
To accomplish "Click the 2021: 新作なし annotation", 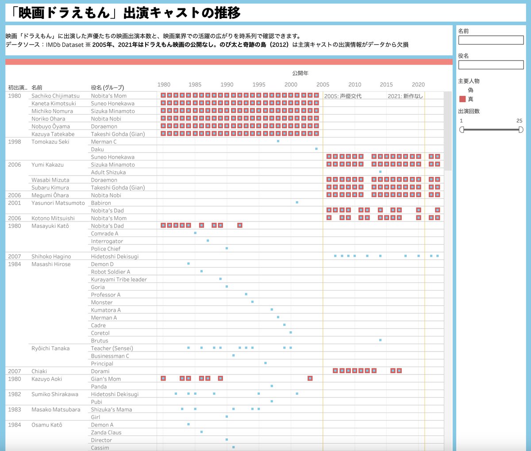I will coord(405,96).
